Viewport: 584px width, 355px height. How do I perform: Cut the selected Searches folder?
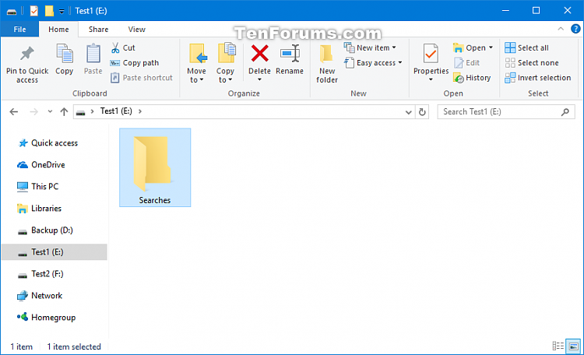pyautogui.click(x=123, y=47)
